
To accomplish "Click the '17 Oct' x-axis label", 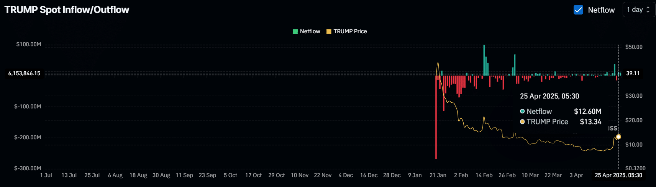I will coord(253,175).
